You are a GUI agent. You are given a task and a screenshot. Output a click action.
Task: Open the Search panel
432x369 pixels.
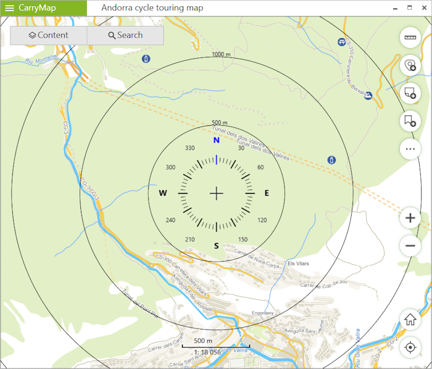[125, 35]
